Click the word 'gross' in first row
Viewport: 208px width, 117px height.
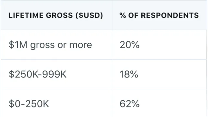coord(43,46)
